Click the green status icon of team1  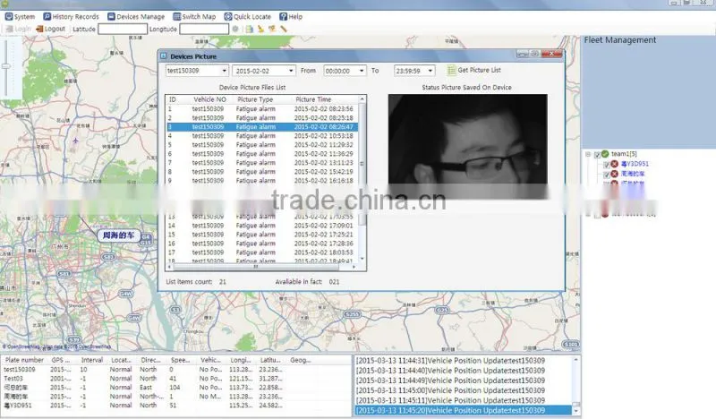click(x=605, y=154)
